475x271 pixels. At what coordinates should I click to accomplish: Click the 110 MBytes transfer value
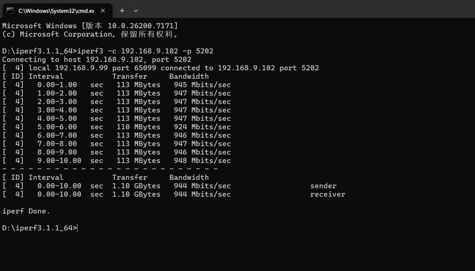(138, 127)
